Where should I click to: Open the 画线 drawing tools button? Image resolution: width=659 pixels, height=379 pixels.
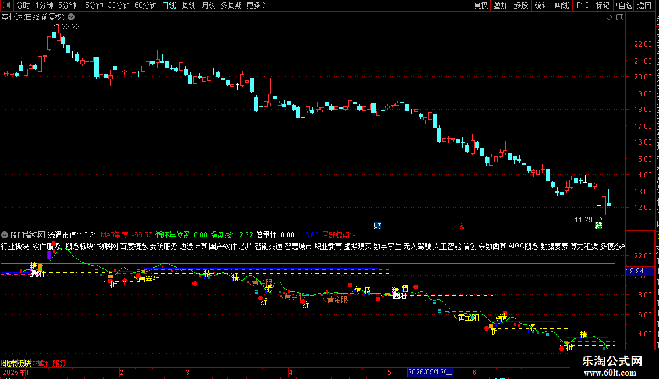coord(562,5)
